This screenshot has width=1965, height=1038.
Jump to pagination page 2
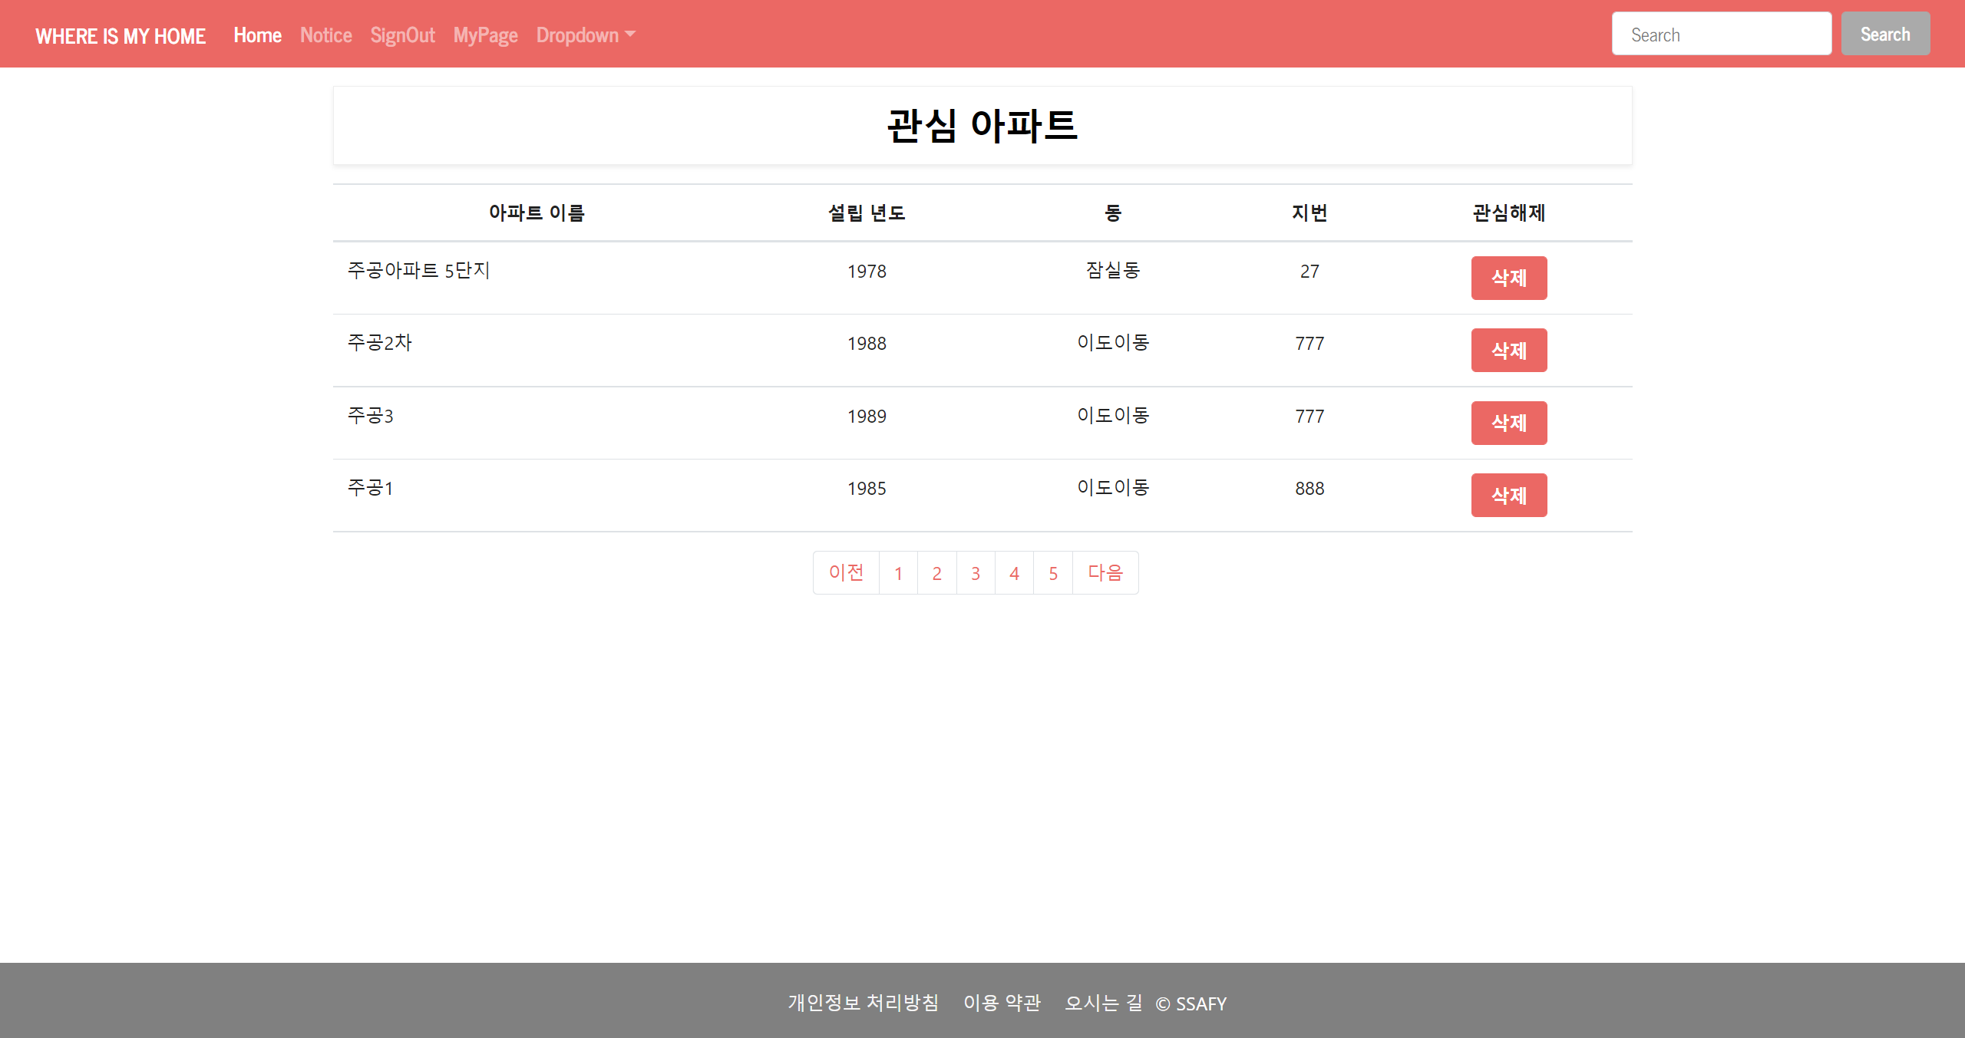936,572
